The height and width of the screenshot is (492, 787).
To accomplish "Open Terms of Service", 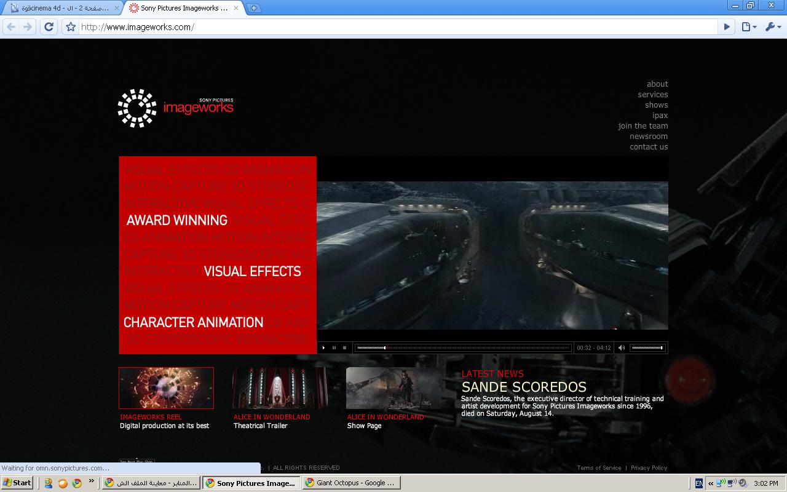I will tap(599, 468).
